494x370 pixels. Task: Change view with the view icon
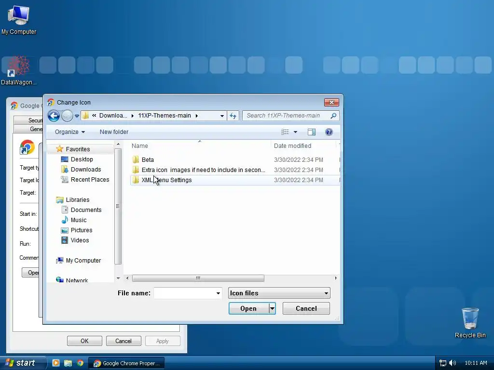point(285,132)
